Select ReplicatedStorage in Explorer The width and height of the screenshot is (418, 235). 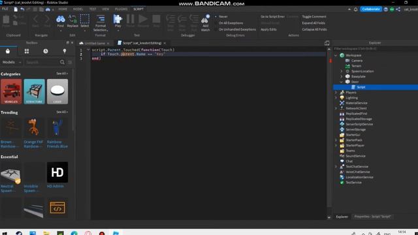359,119
